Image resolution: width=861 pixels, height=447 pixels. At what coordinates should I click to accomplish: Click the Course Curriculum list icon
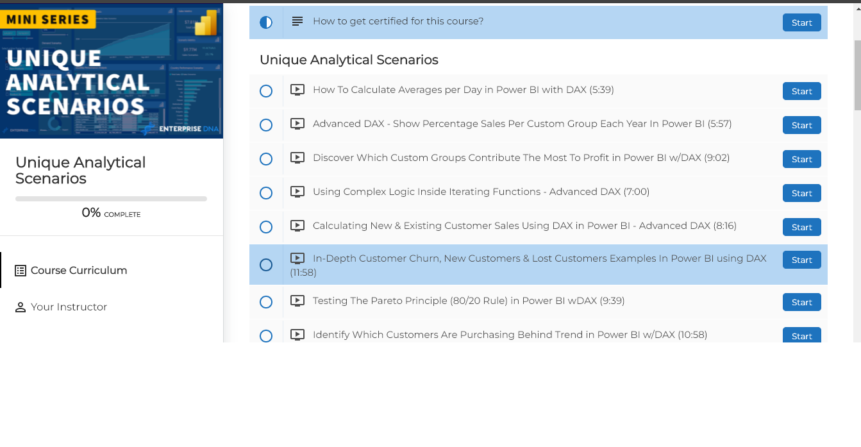pos(21,271)
